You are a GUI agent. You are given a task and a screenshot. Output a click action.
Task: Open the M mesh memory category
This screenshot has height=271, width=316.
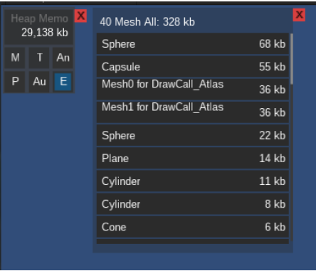[15, 58]
